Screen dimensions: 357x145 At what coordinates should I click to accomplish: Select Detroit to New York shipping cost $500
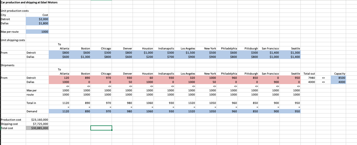(x=206, y=53)
